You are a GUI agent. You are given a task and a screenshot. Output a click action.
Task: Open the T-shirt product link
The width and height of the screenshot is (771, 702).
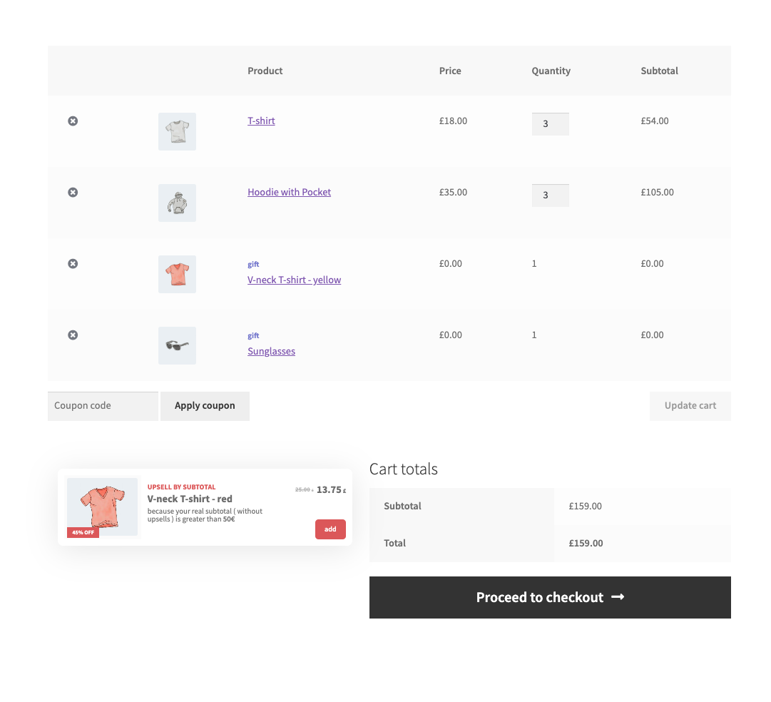[x=261, y=121]
